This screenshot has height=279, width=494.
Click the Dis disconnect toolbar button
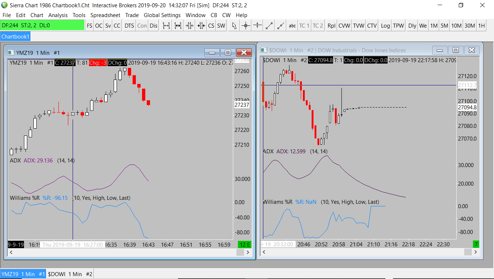pyautogui.click(x=154, y=26)
